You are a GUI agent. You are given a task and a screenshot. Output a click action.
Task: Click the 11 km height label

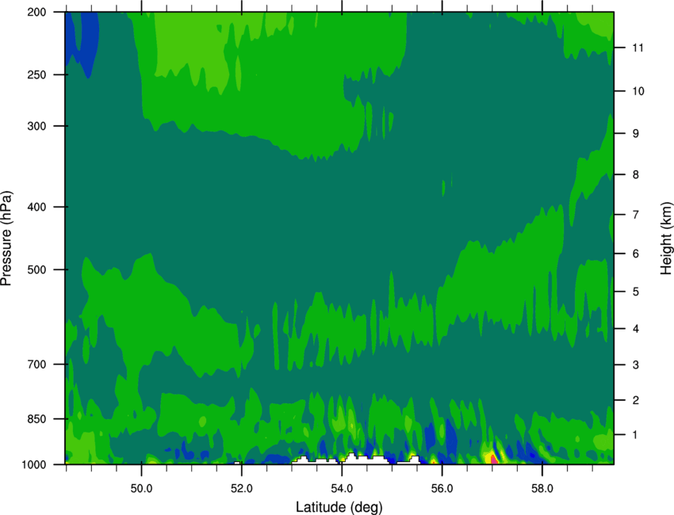(x=638, y=48)
